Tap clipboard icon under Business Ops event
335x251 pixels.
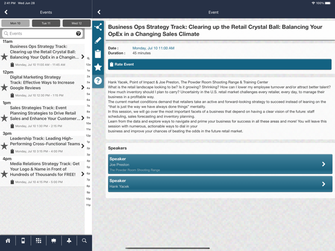[x=12, y=65]
